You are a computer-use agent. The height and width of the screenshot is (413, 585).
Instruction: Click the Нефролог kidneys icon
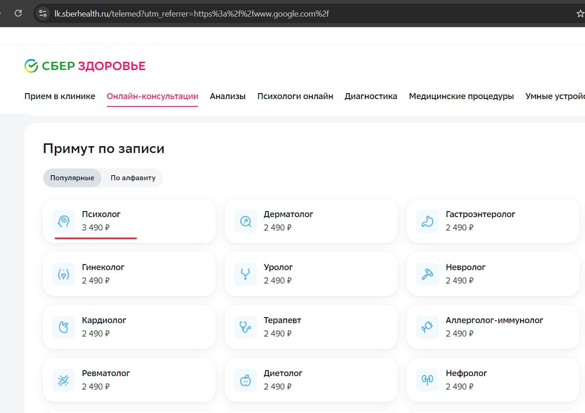pyautogui.click(x=427, y=380)
